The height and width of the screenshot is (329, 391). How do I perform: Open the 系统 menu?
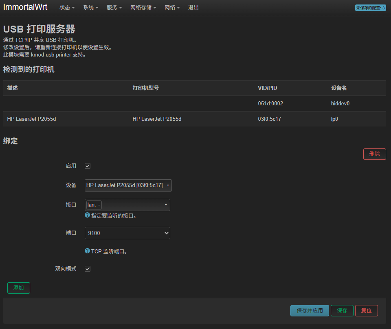pyautogui.click(x=90, y=8)
